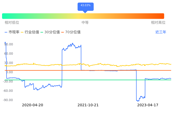Select the 2020-04-20 date axis label

[32, 105]
